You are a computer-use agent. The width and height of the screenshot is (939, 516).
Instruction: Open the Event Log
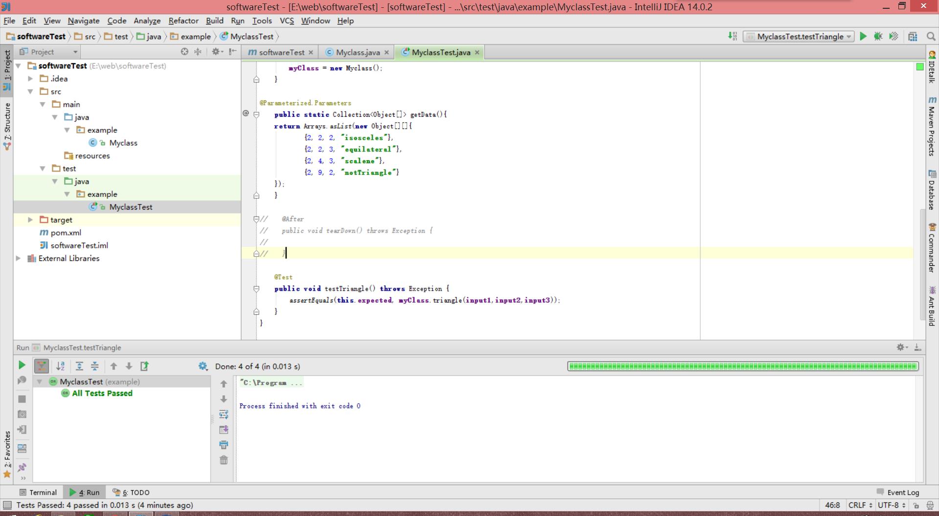coord(898,492)
